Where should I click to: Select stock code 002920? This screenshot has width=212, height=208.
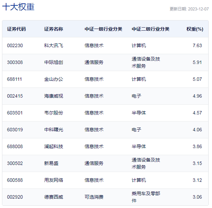tap(15, 197)
